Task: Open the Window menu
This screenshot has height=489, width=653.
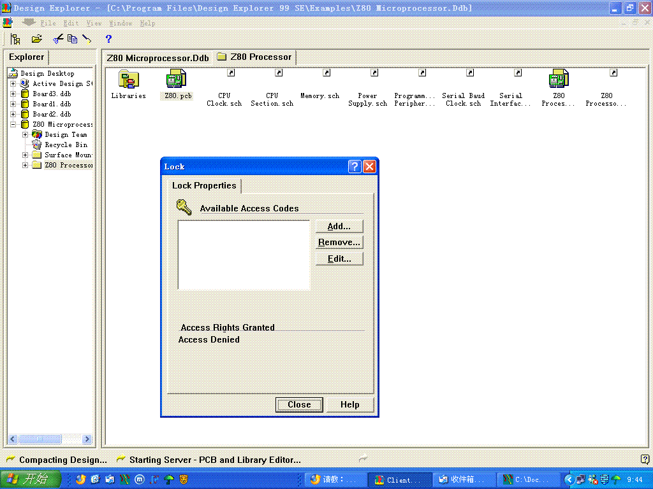Action: pyautogui.click(x=121, y=24)
